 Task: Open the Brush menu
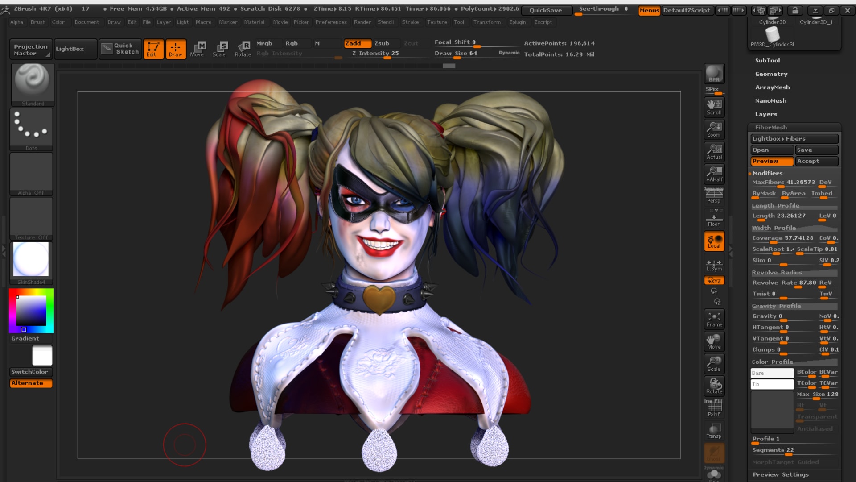click(x=38, y=22)
